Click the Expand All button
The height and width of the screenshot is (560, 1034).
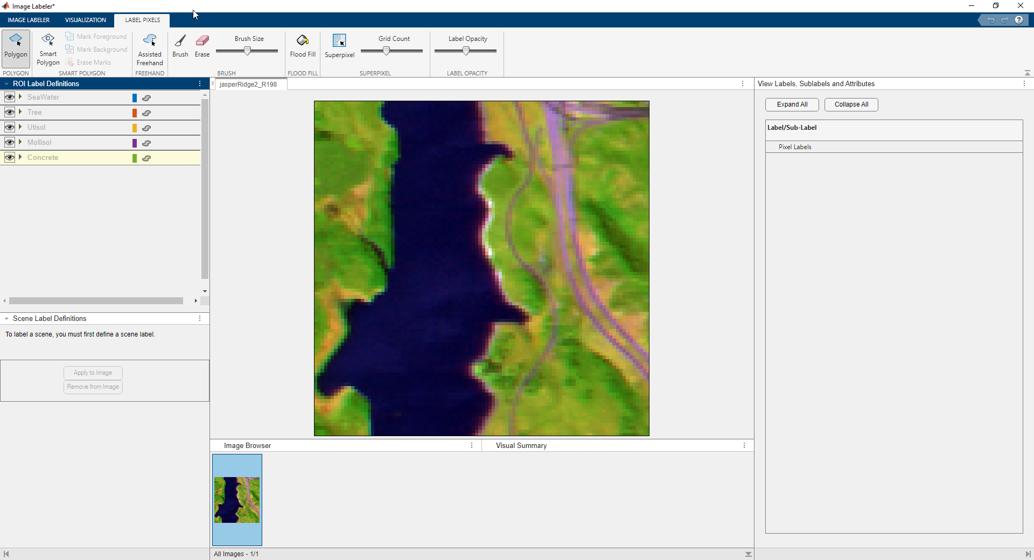pyautogui.click(x=792, y=104)
